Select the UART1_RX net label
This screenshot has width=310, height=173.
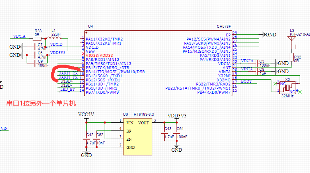[68, 73]
